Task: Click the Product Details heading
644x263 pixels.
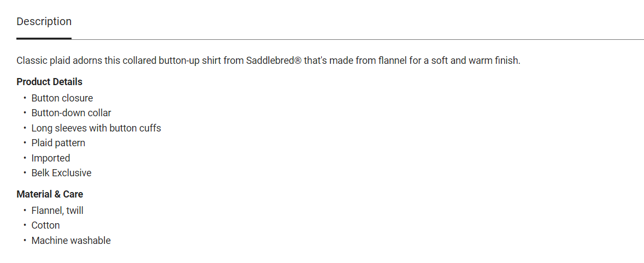Action: coord(49,82)
